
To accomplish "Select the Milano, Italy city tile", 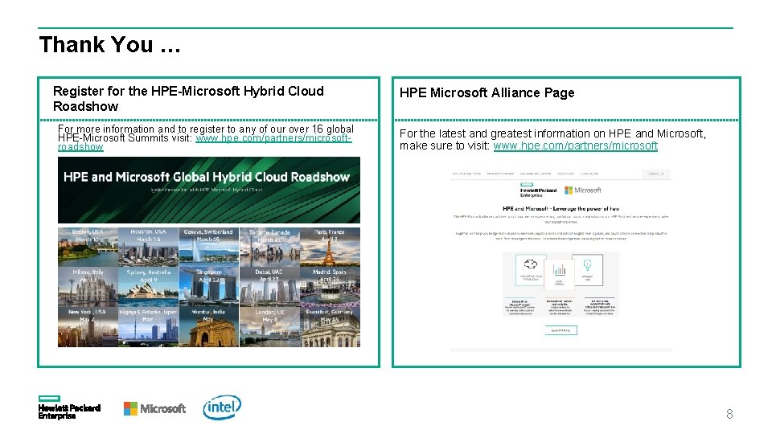I will click(x=88, y=287).
